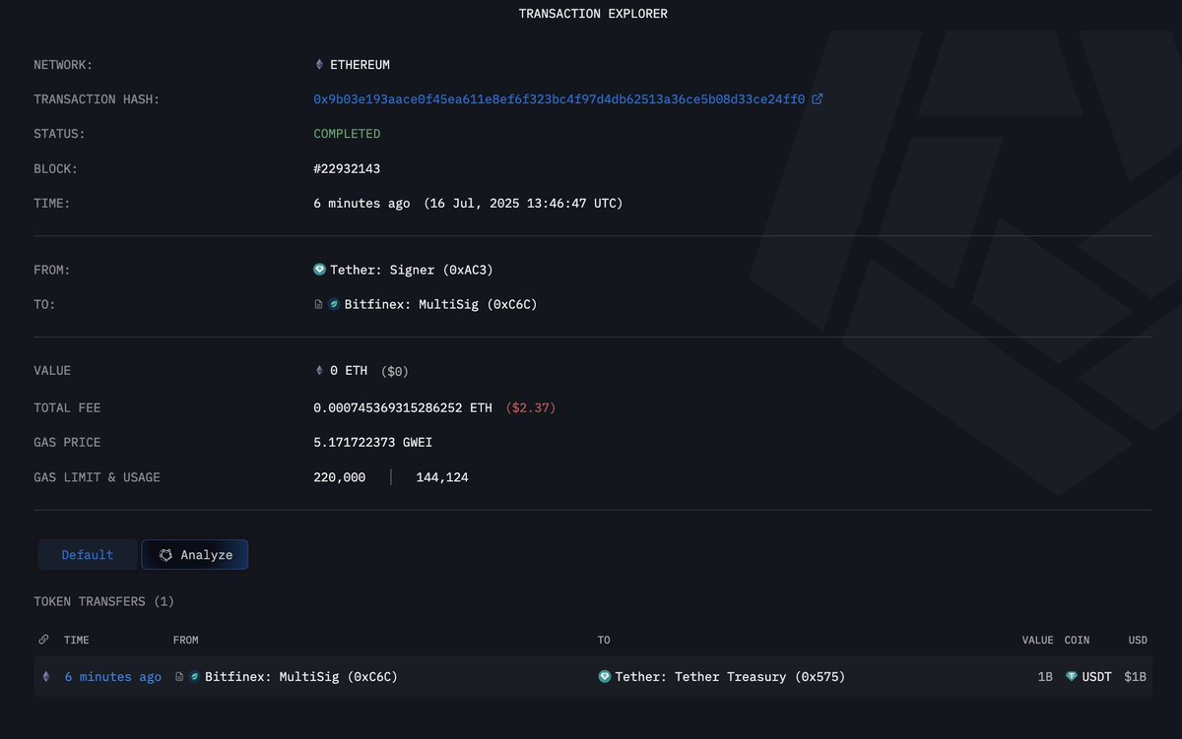Viewport: 1182px width, 739px height.
Task: Click TOKEN TRANSFERS (1) heading
Action: [x=104, y=601]
